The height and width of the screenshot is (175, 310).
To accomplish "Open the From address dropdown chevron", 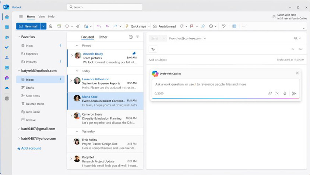I will pyautogui.click(x=205, y=38).
